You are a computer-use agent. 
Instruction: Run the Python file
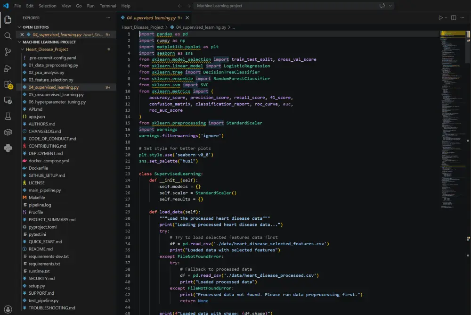pos(440,18)
